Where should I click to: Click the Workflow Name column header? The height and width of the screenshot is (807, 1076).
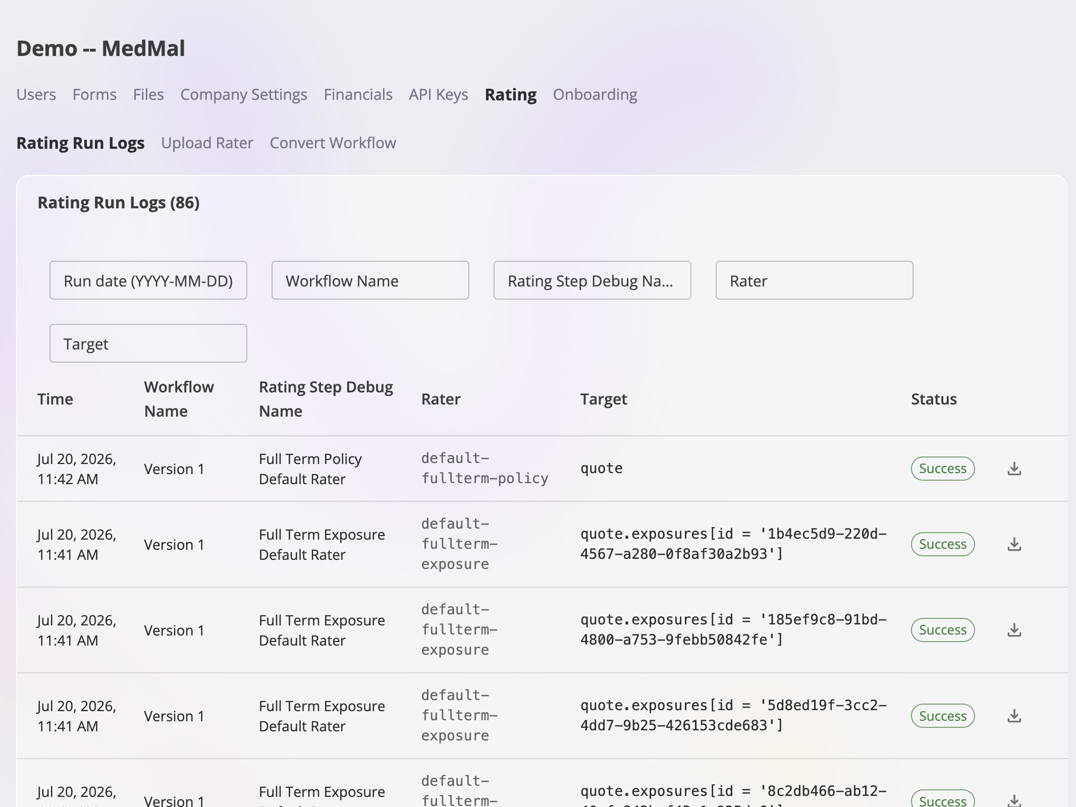pyautogui.click(x=179, y=399)
